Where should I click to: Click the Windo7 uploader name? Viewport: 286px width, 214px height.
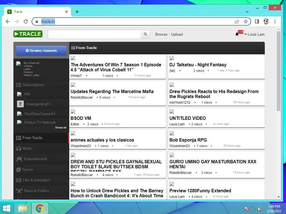click(76, 76)
